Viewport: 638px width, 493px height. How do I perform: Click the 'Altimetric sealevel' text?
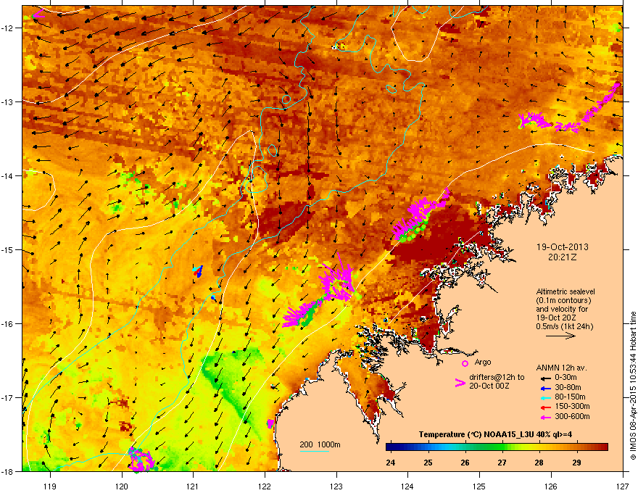tap(565, 291)
